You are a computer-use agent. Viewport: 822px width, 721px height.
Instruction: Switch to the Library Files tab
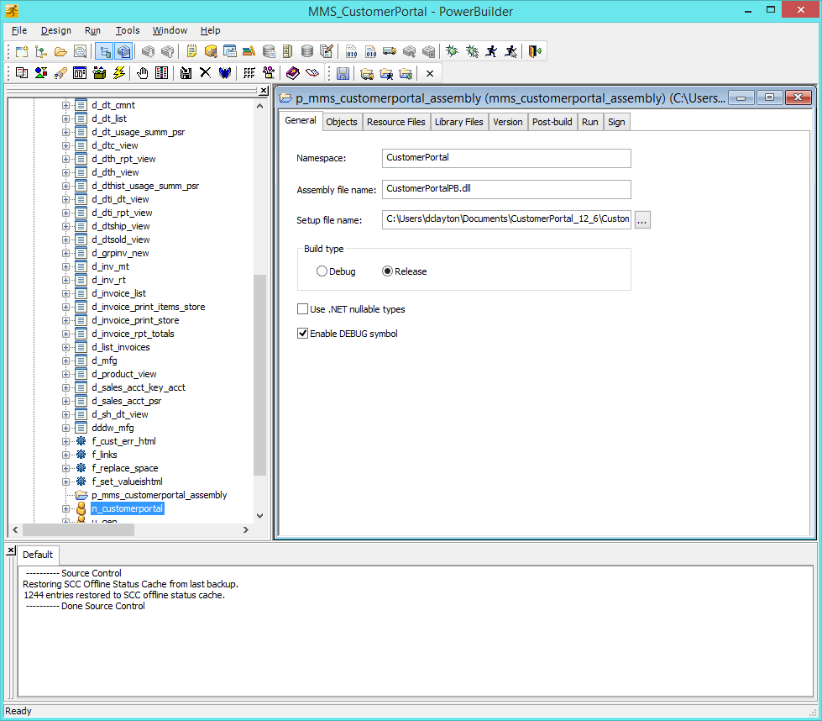(x=458, y=122)
